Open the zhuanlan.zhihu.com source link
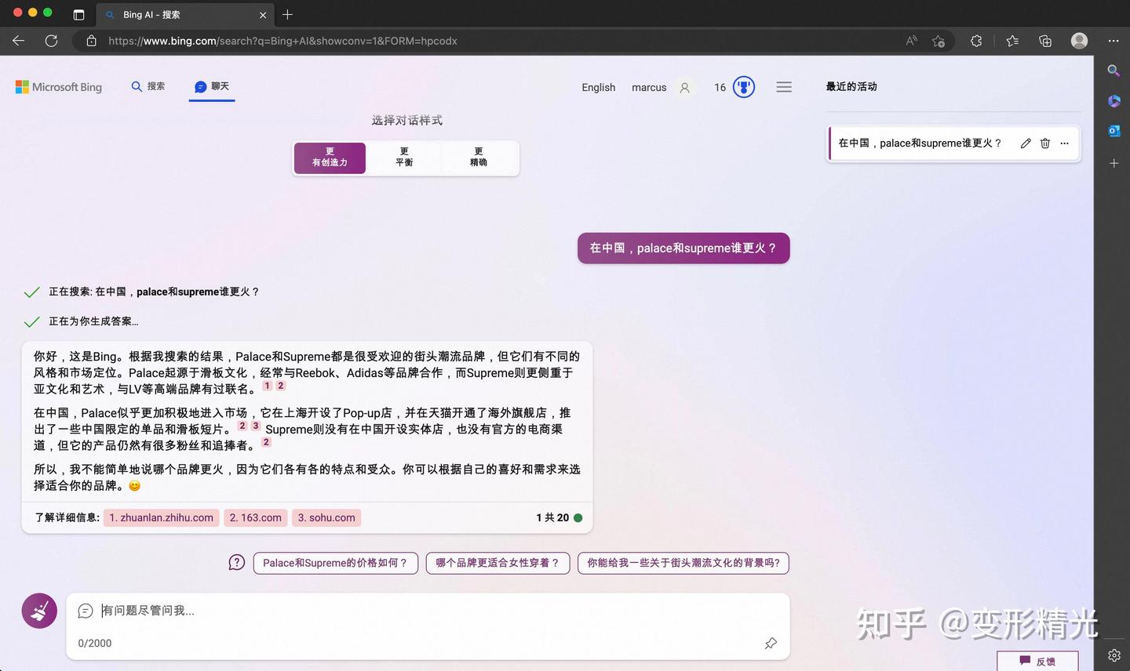Viewport: 1130px width, 671px height. (161, 517)
